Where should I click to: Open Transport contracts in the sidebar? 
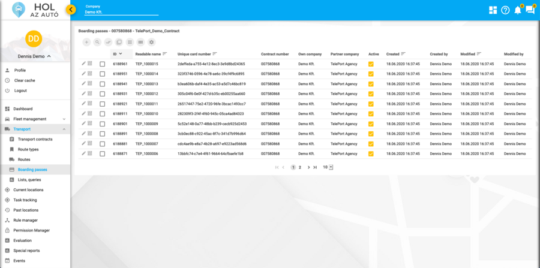(35, 139)
